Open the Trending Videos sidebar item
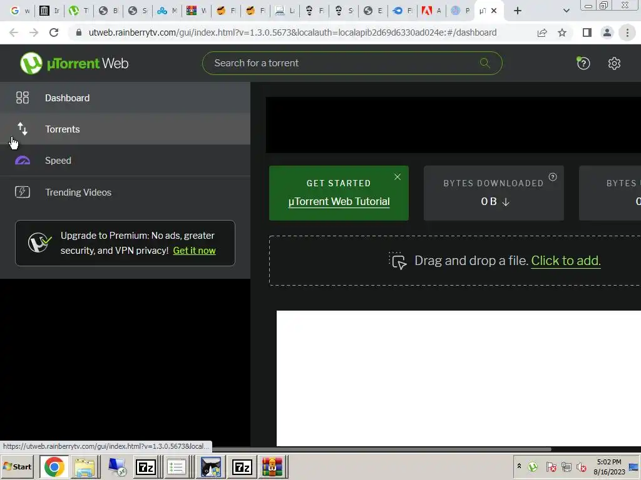 125,192
